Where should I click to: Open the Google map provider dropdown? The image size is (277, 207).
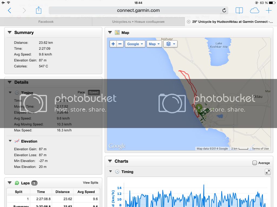click(135, 44)
